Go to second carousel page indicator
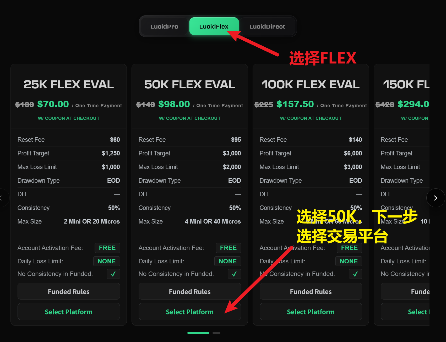 (x=216, y=333)
